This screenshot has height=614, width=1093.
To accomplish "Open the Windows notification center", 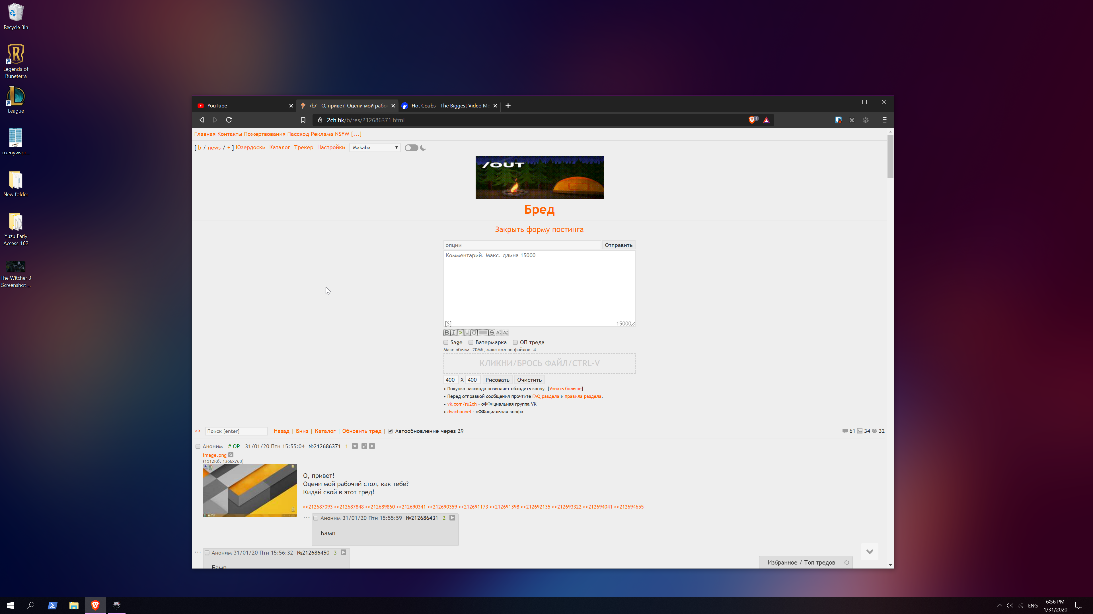I will (1078, 605).
